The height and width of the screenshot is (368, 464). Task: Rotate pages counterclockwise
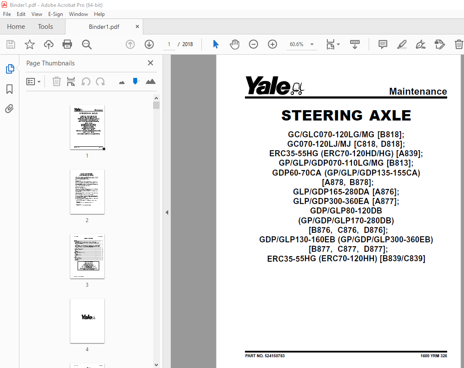click(86, 81)
